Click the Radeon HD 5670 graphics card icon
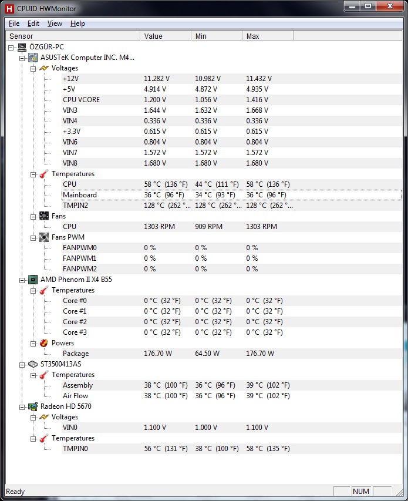 click(x=33, y=406)
